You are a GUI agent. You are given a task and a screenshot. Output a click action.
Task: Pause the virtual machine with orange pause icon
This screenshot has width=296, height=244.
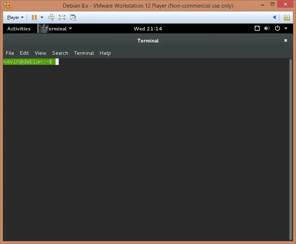click(x=34, y=17)
